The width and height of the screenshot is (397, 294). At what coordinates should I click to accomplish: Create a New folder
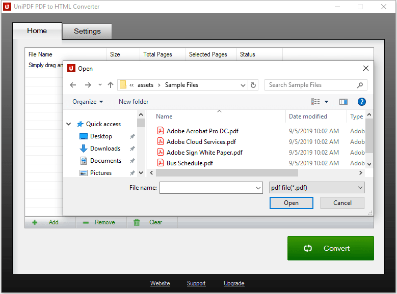point(134,102)
